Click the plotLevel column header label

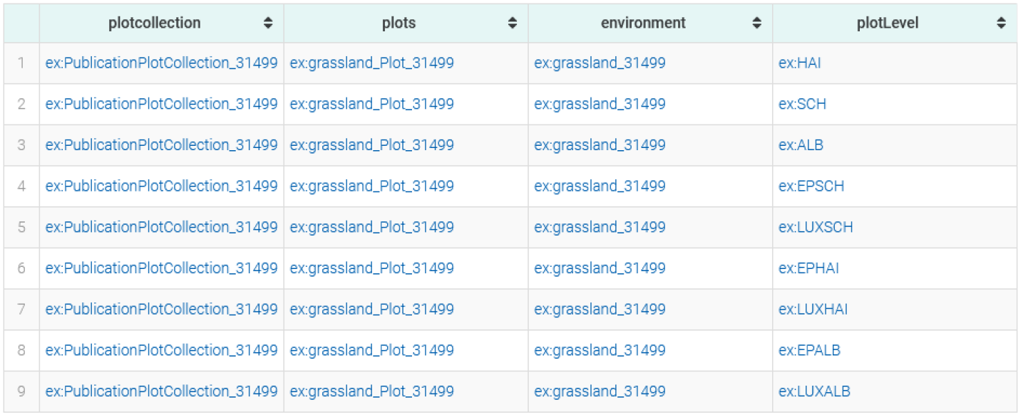(888, 23)
